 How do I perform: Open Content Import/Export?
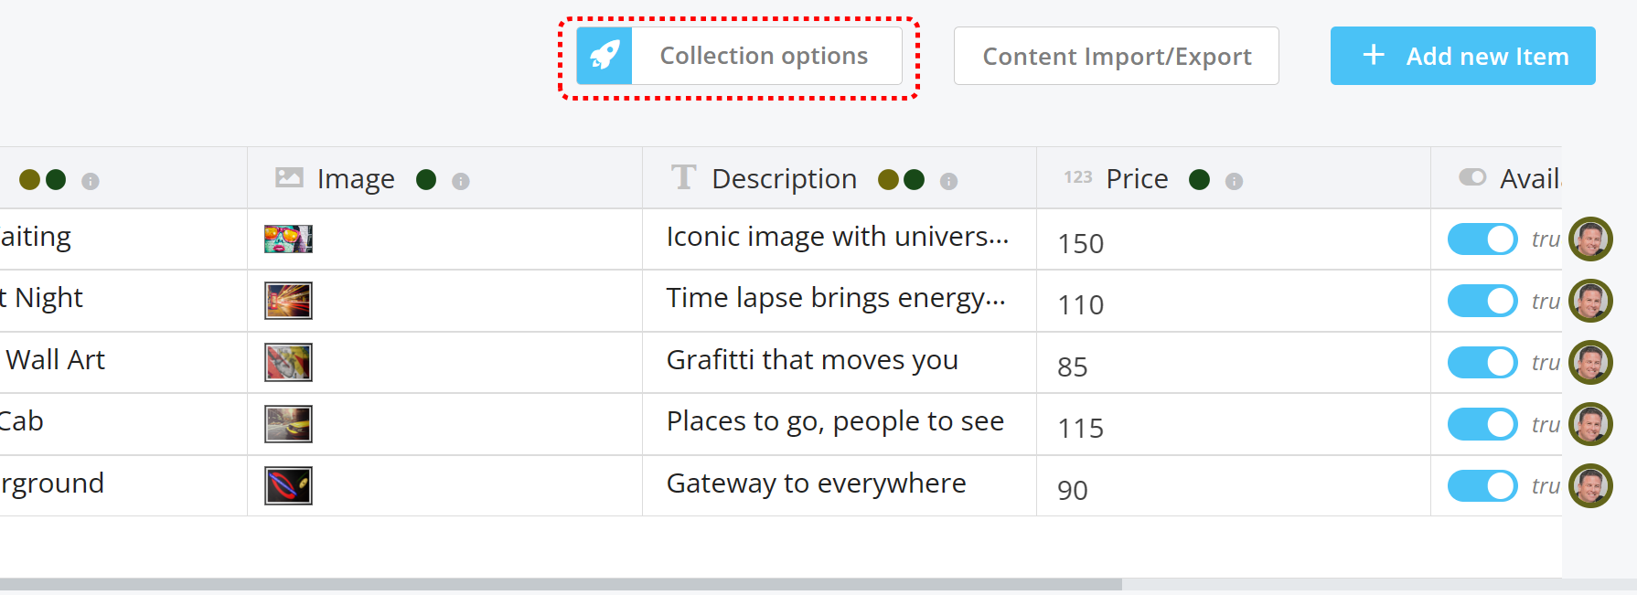point(1116,56)
